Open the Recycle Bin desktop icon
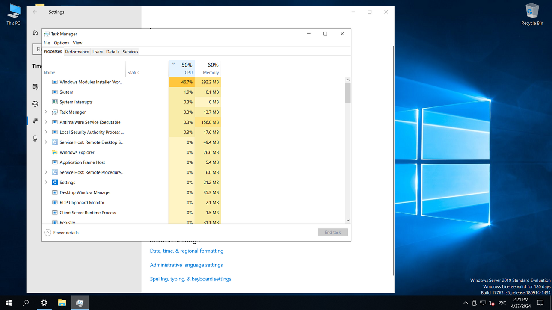 tap(532, 15)
